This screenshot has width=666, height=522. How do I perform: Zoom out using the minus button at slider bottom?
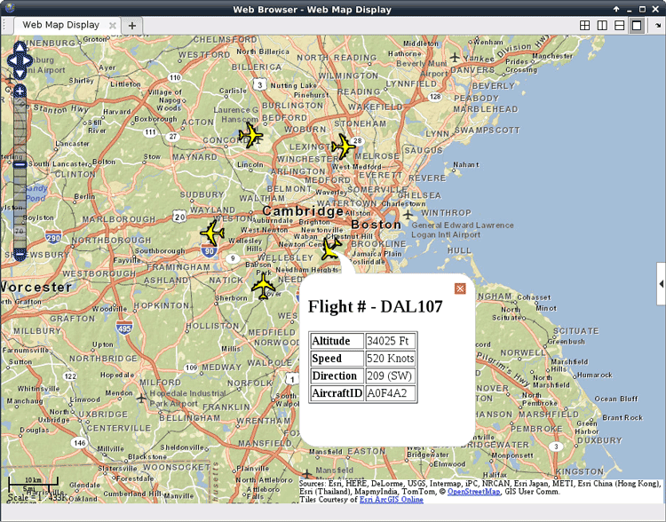click(20, 255)
